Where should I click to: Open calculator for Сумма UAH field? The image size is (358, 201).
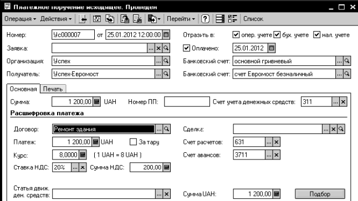click(x=277, y=194)
